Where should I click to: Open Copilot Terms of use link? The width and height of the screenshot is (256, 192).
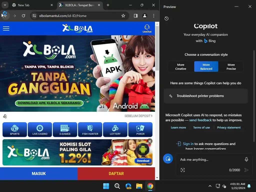click(x=201, y=127)
